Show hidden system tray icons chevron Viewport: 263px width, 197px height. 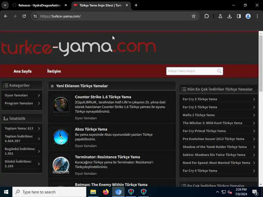tap(217, 192)
